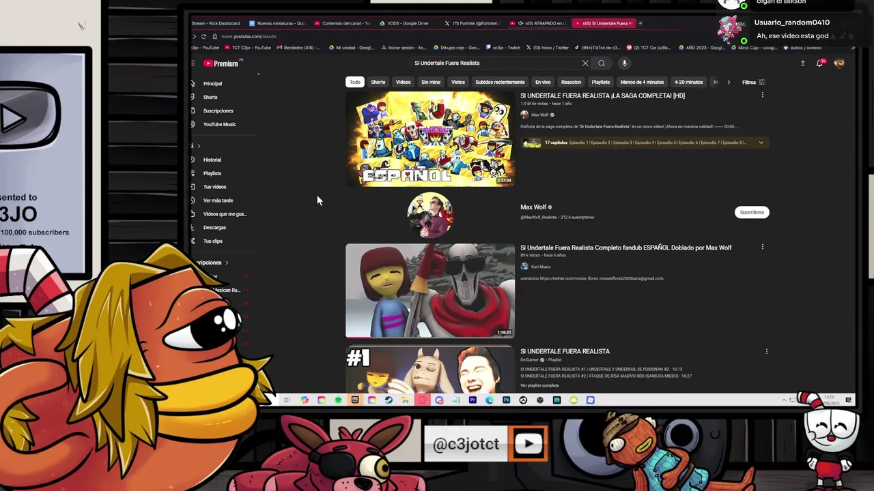This screenshot has width=874, height=491.
Task: Select the Videos filter chip
Action: click(x=404, y=82)
